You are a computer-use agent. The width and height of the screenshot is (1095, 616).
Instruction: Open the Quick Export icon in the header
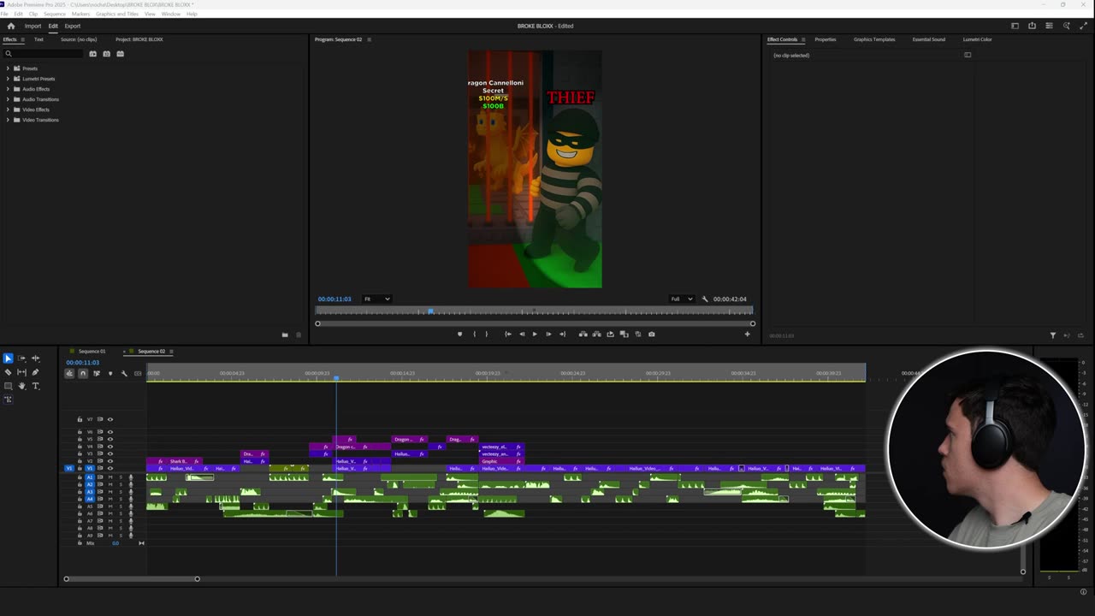tap(1032, 26)
